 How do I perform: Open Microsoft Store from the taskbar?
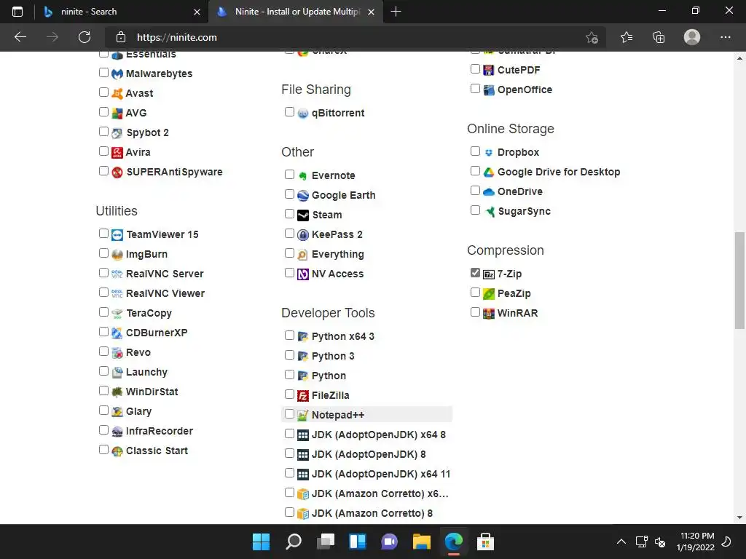[485, 542]
